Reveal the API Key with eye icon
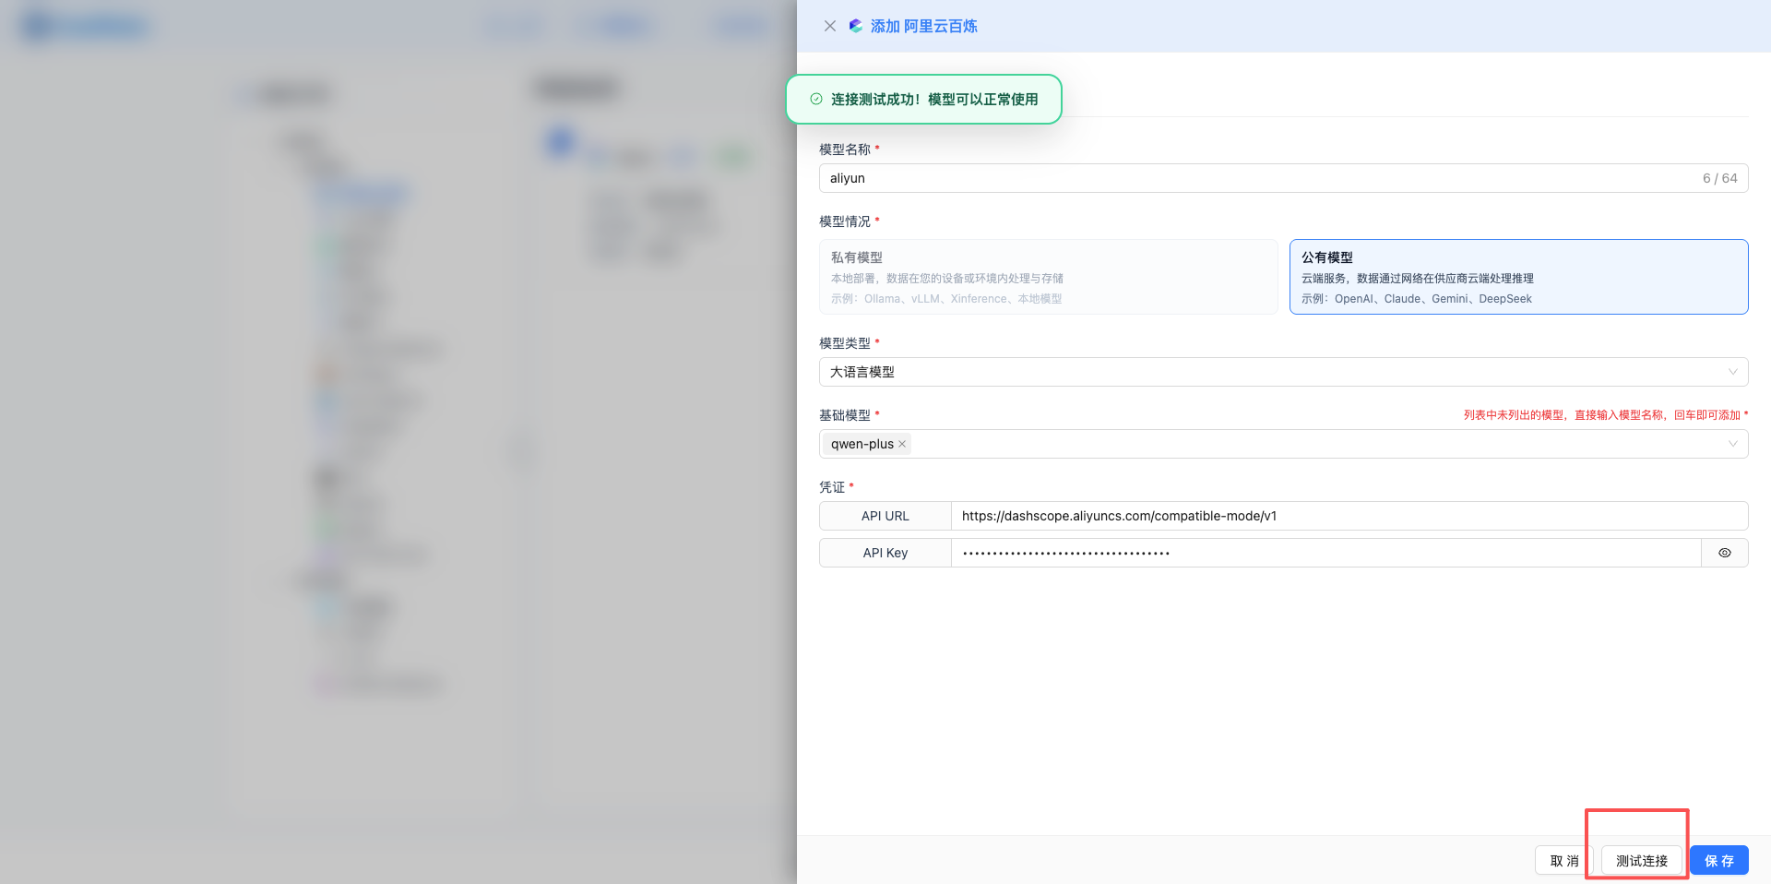Screen dimensions: 1771x884 (1724, 553)
